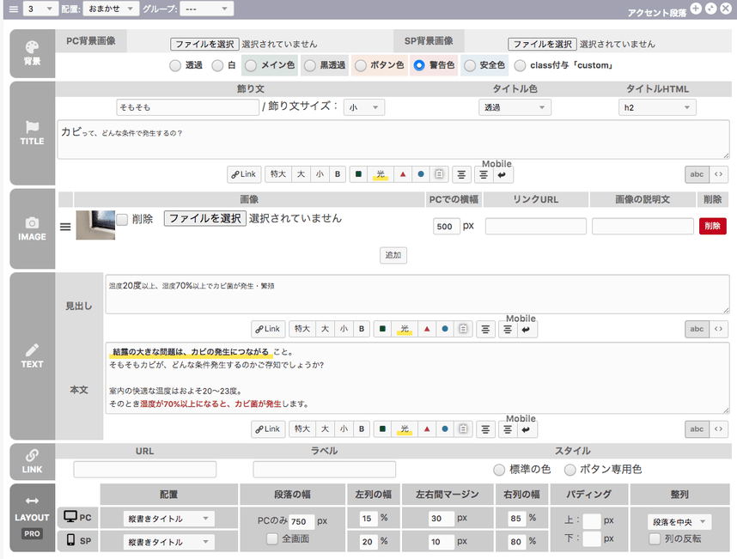Apply bold with the B button in 本文 toolbar
Screen dimensions: 737x559
pos(362,429)
